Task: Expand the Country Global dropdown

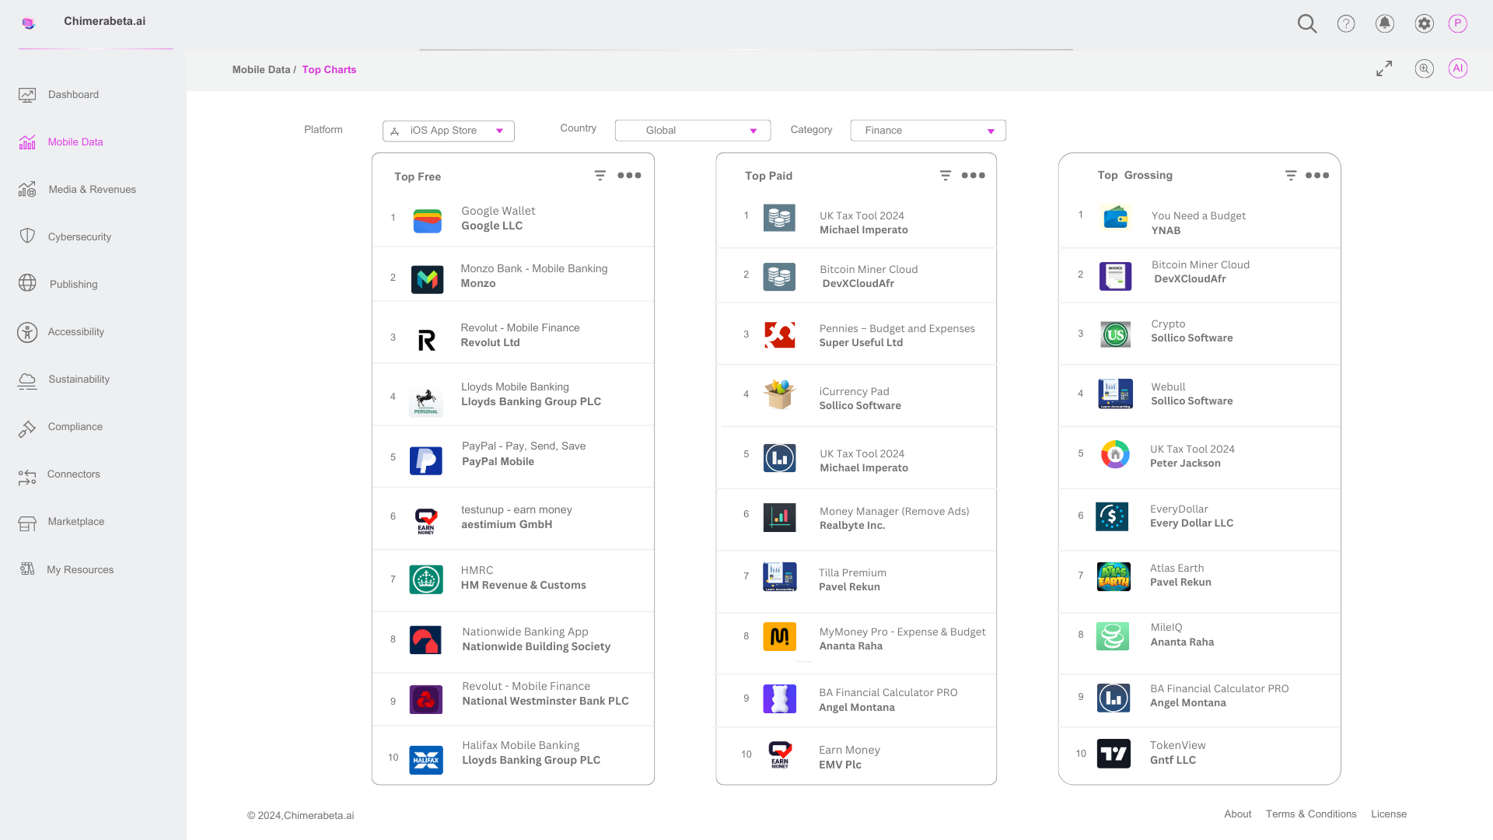Action: click(693, 131)
